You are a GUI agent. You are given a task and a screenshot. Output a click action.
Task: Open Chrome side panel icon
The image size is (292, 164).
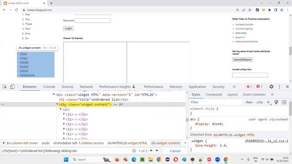click(276, 10)
